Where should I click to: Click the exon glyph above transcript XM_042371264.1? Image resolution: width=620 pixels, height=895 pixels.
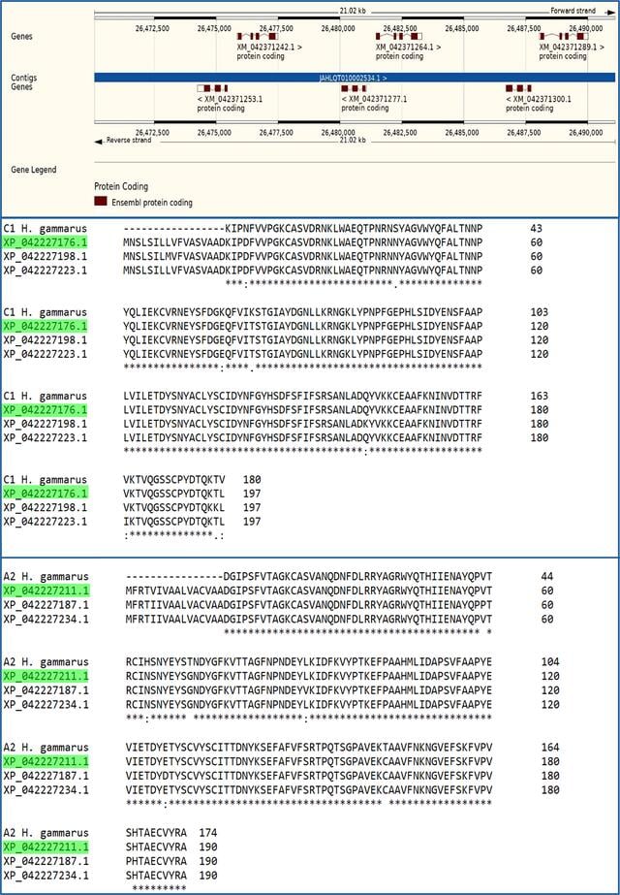click(x=399, y=37)
